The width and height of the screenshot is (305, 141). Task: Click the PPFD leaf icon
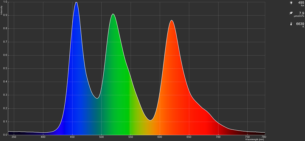point(291,13)
